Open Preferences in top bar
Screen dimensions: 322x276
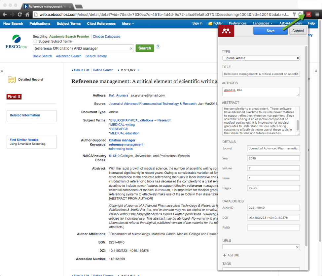click(x=237, y=23)
